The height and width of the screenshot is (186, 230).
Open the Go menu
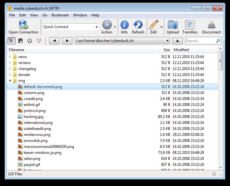pos(45,15)
